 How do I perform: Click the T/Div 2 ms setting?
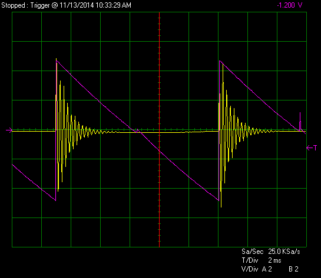pos(262,260)
